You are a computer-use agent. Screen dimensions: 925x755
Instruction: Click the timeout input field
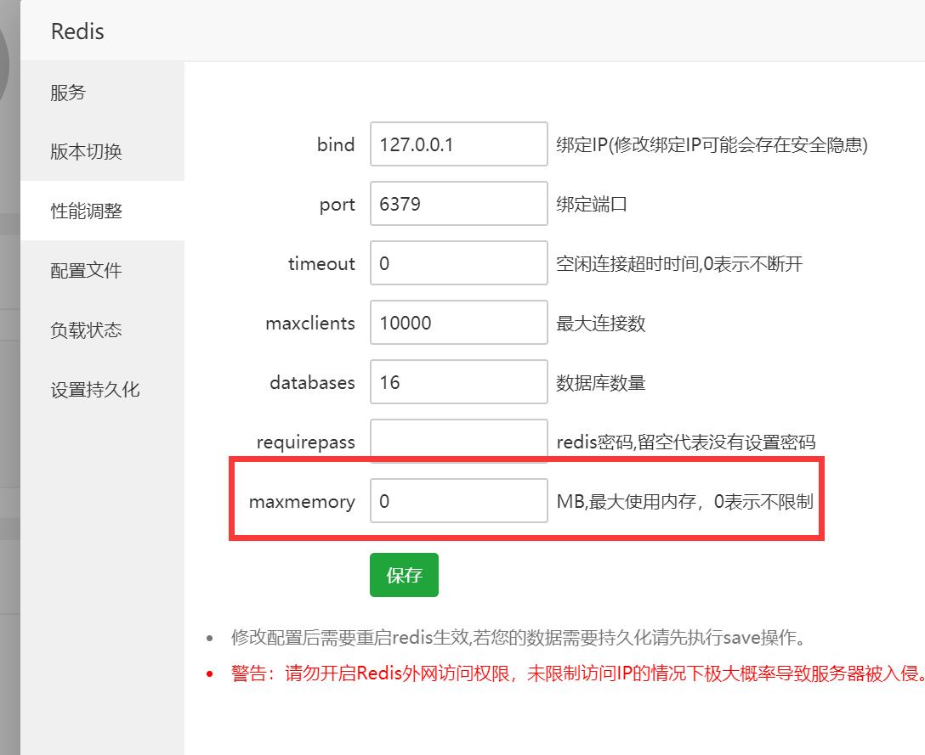point(459,263)
